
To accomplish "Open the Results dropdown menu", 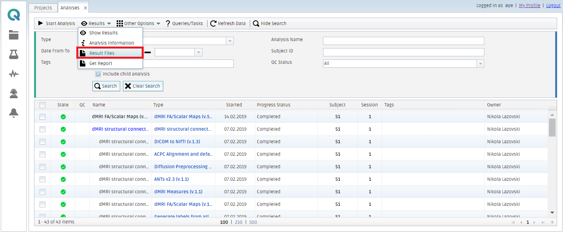I will coord(96,23).
